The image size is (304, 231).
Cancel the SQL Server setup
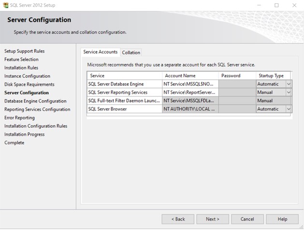(x=247, y=219)
